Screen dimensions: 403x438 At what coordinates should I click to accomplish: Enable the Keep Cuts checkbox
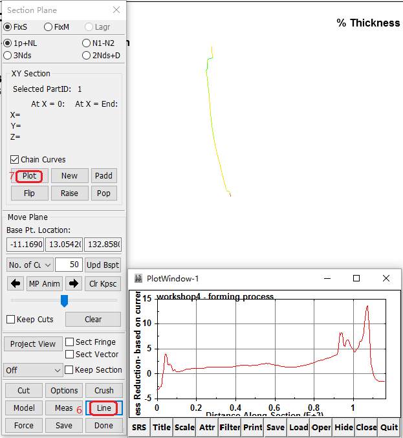[10, 320]
